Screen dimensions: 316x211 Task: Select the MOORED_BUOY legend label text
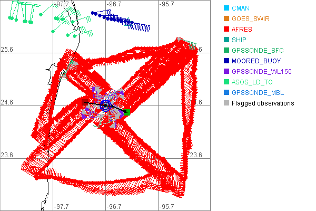click(254, 61)
